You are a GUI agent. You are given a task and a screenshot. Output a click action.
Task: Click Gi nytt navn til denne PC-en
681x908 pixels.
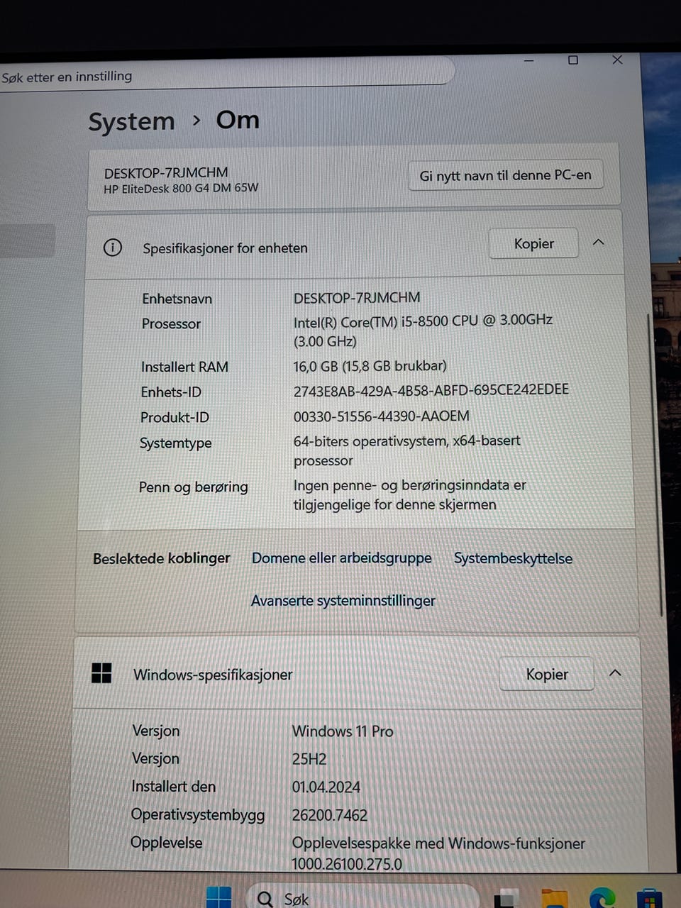pyautogui.click(x=505, y=175)
